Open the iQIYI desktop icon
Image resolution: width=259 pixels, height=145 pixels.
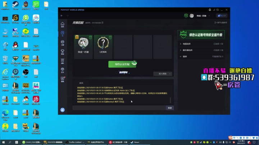[x=36, y=5]
